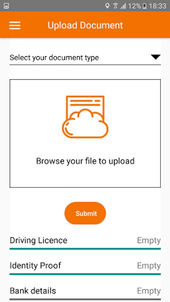Tap the location pin status icon

tap(108, 6)
